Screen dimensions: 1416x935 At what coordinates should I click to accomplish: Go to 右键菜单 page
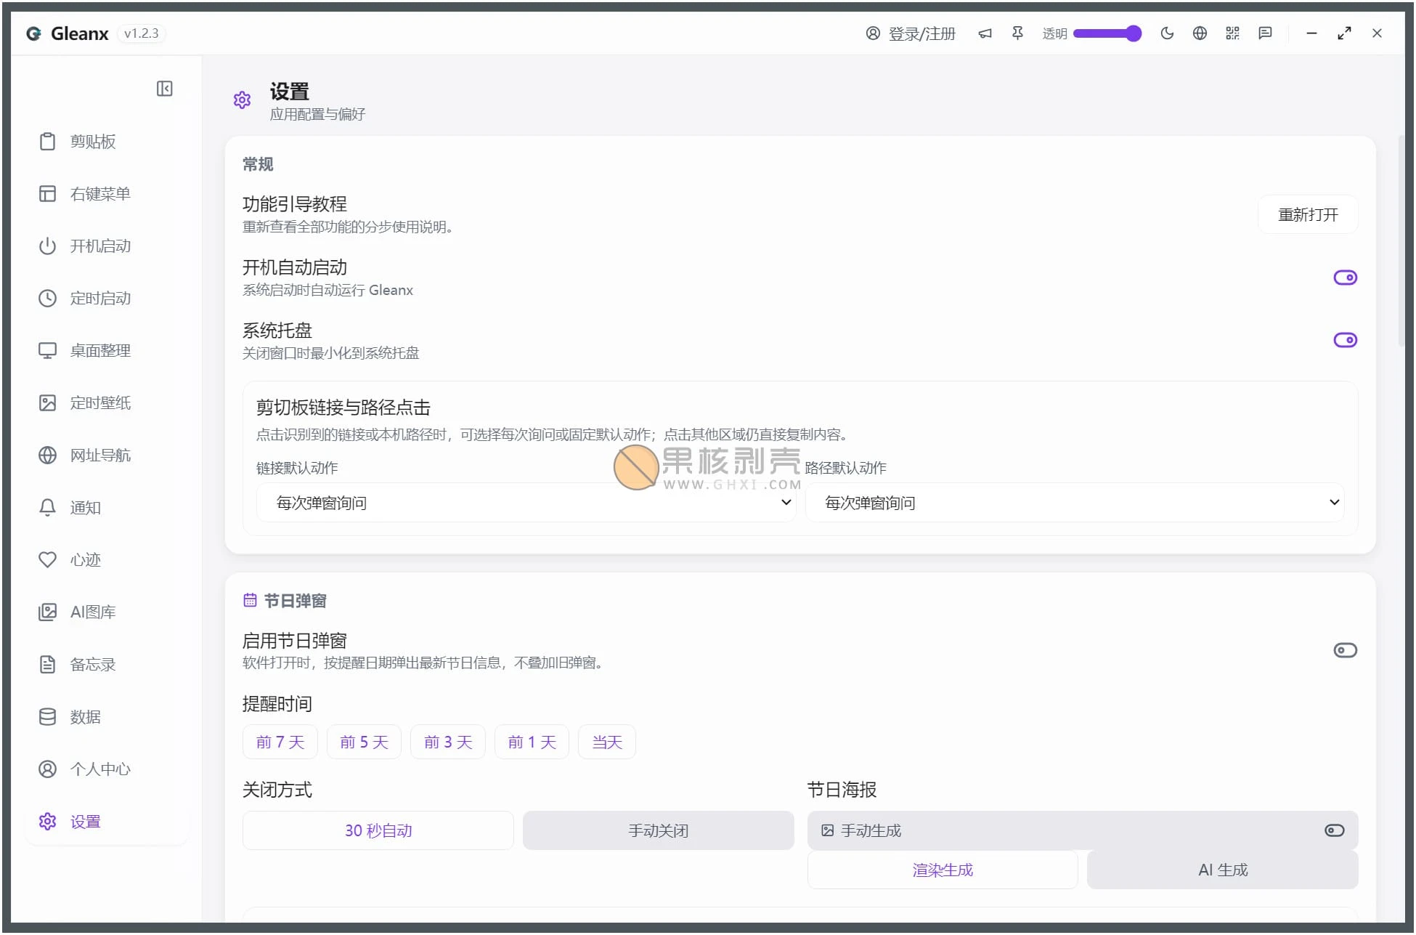tap(107, 194)
